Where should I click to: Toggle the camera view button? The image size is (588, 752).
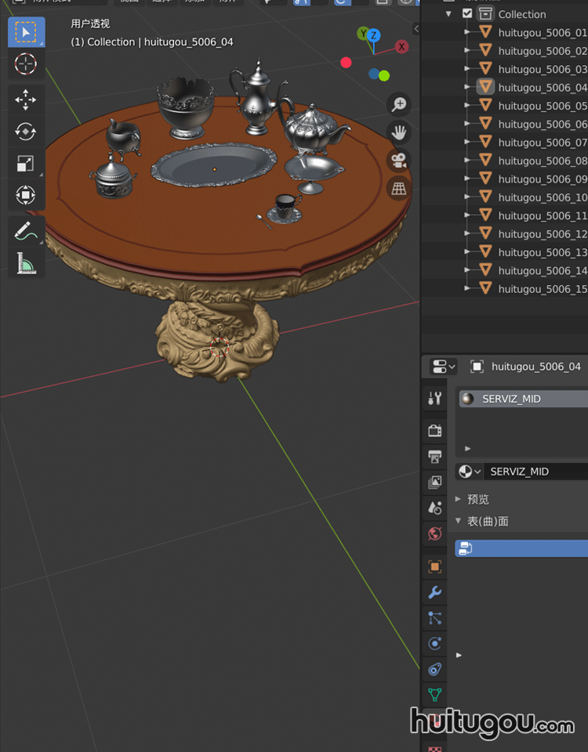click(x=399, y=160)
